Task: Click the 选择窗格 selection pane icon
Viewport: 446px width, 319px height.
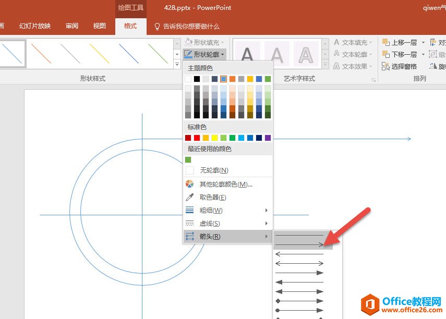Action: 386,66
